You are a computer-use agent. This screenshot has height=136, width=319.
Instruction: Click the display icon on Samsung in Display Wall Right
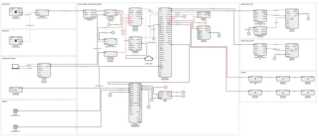point(292,50)
